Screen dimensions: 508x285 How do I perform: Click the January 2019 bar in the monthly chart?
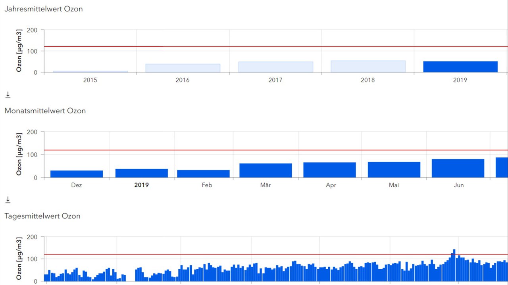(141, 173)
